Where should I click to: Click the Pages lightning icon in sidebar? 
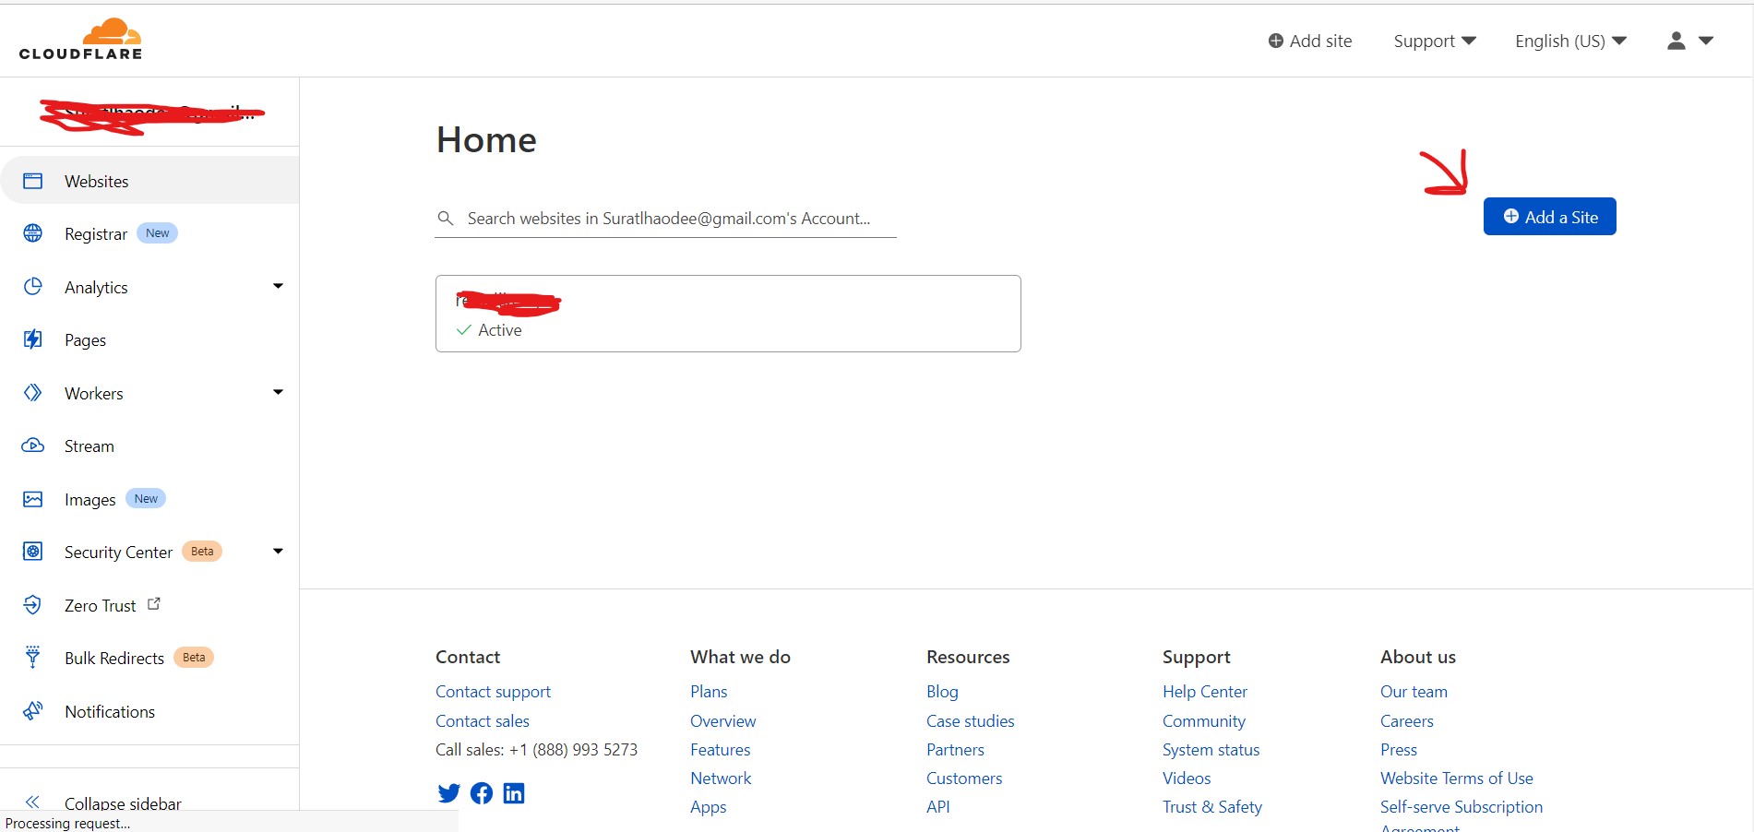(33, 339)
